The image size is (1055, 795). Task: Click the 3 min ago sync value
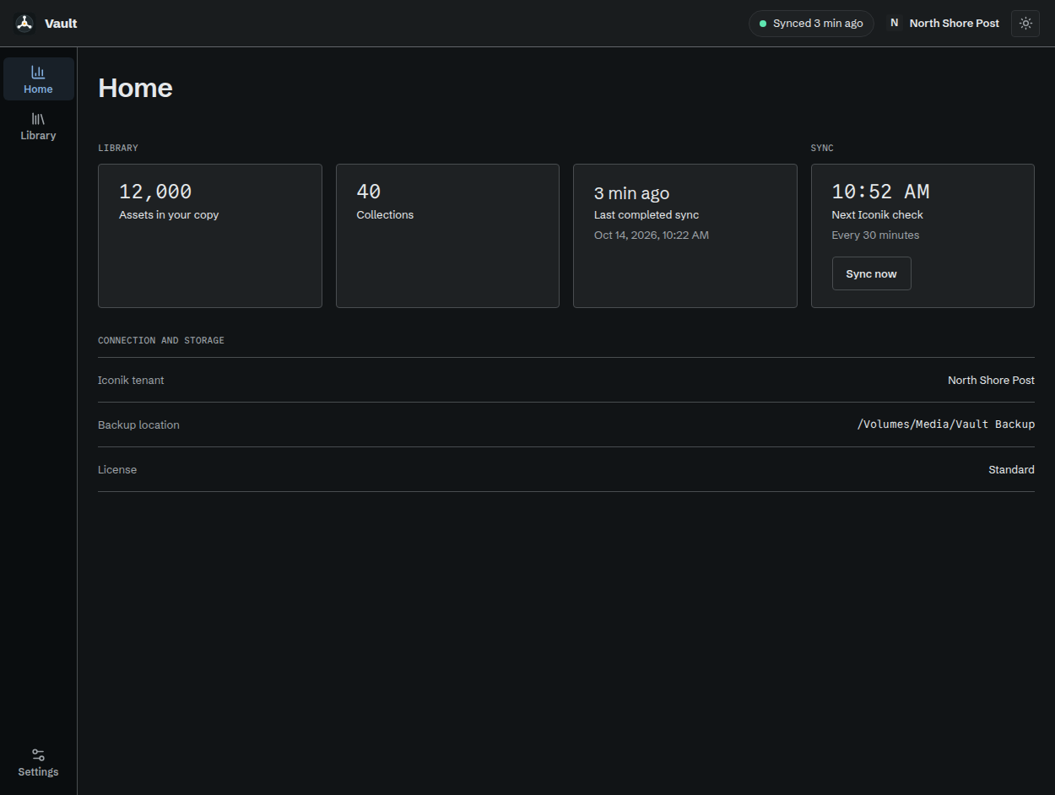631,193
